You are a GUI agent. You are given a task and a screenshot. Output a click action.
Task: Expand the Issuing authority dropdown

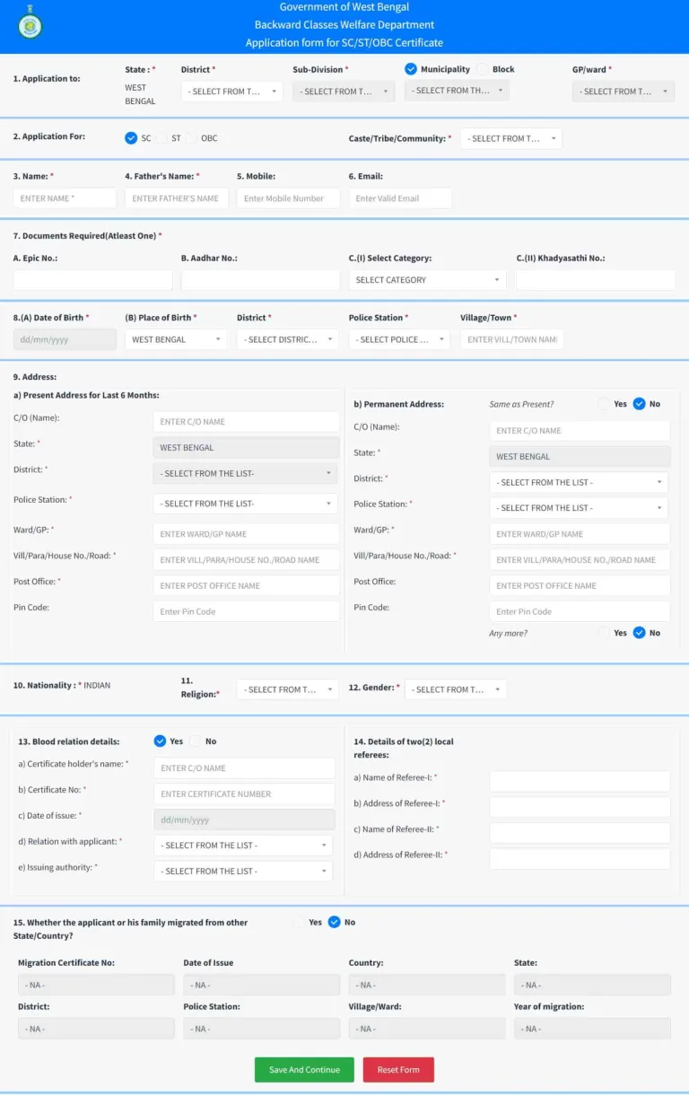[x=243, y=871]
